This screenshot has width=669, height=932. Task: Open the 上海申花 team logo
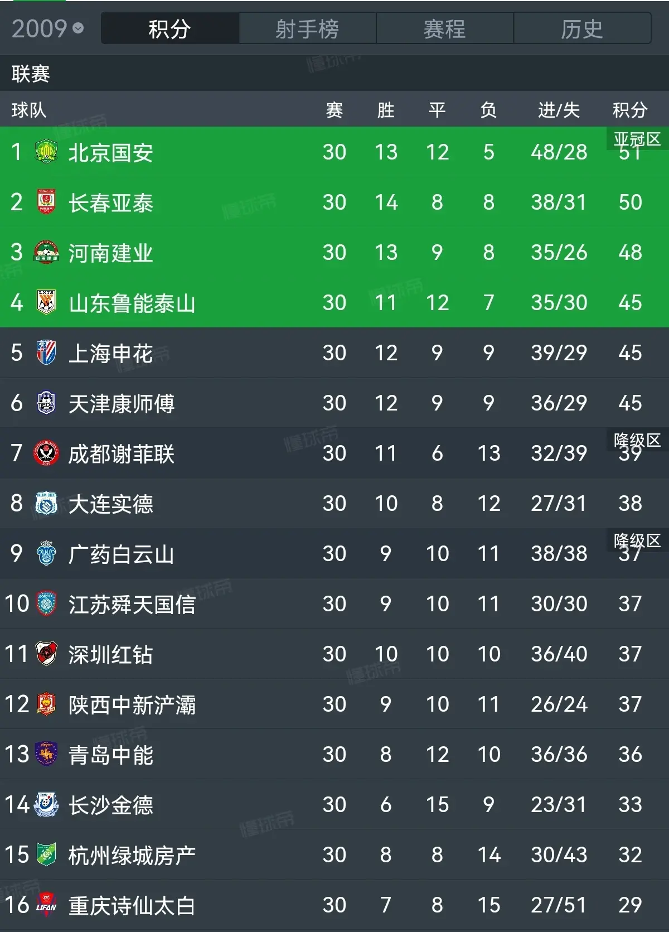(46, 352)
